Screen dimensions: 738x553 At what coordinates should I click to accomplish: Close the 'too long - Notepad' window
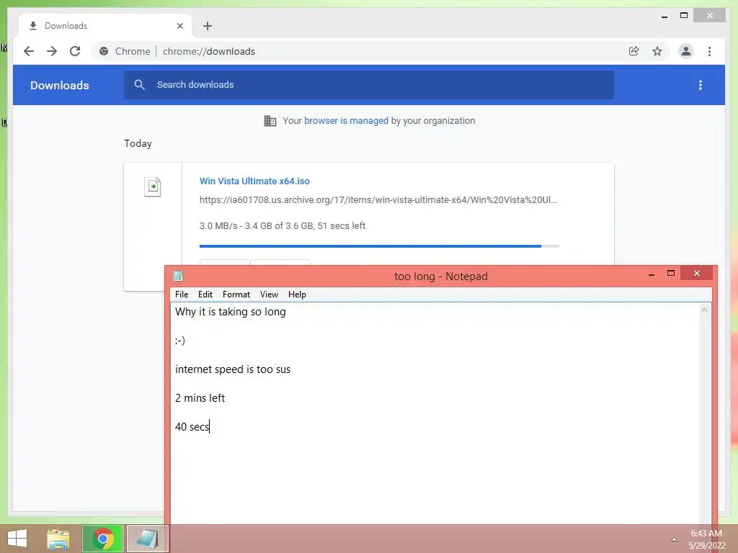tap(697, 273)
